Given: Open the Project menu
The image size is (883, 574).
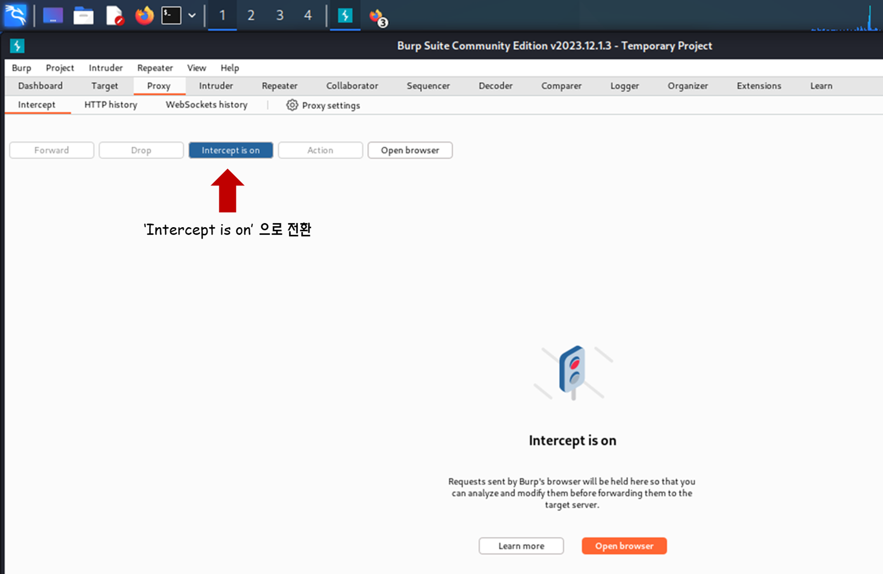Looking at the screenshot, I should tap(60, 68).
